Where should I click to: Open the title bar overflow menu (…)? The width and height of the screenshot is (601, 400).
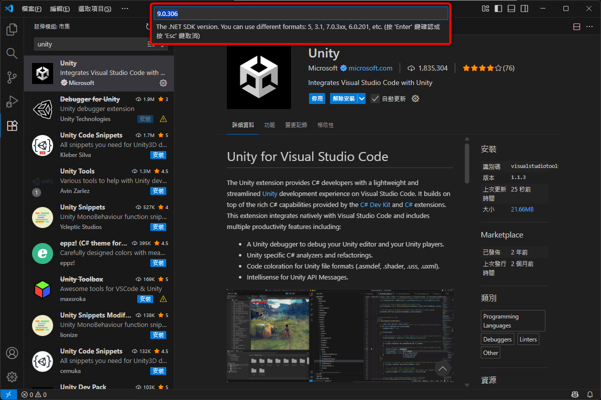click(x=125, y=8)
